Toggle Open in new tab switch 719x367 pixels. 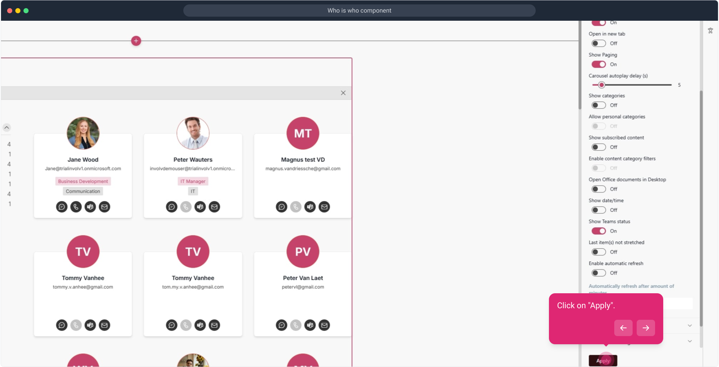click(599, 43)
